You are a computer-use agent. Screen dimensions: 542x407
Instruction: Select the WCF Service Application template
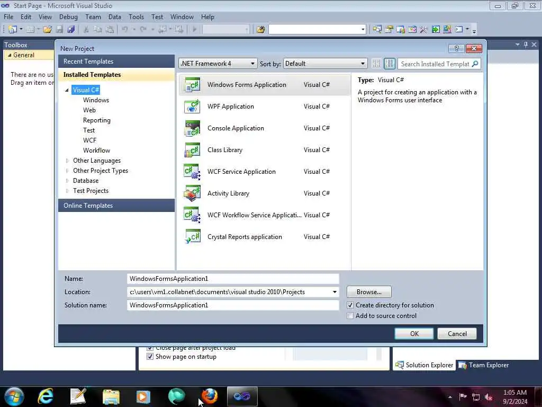click(265, 172)
